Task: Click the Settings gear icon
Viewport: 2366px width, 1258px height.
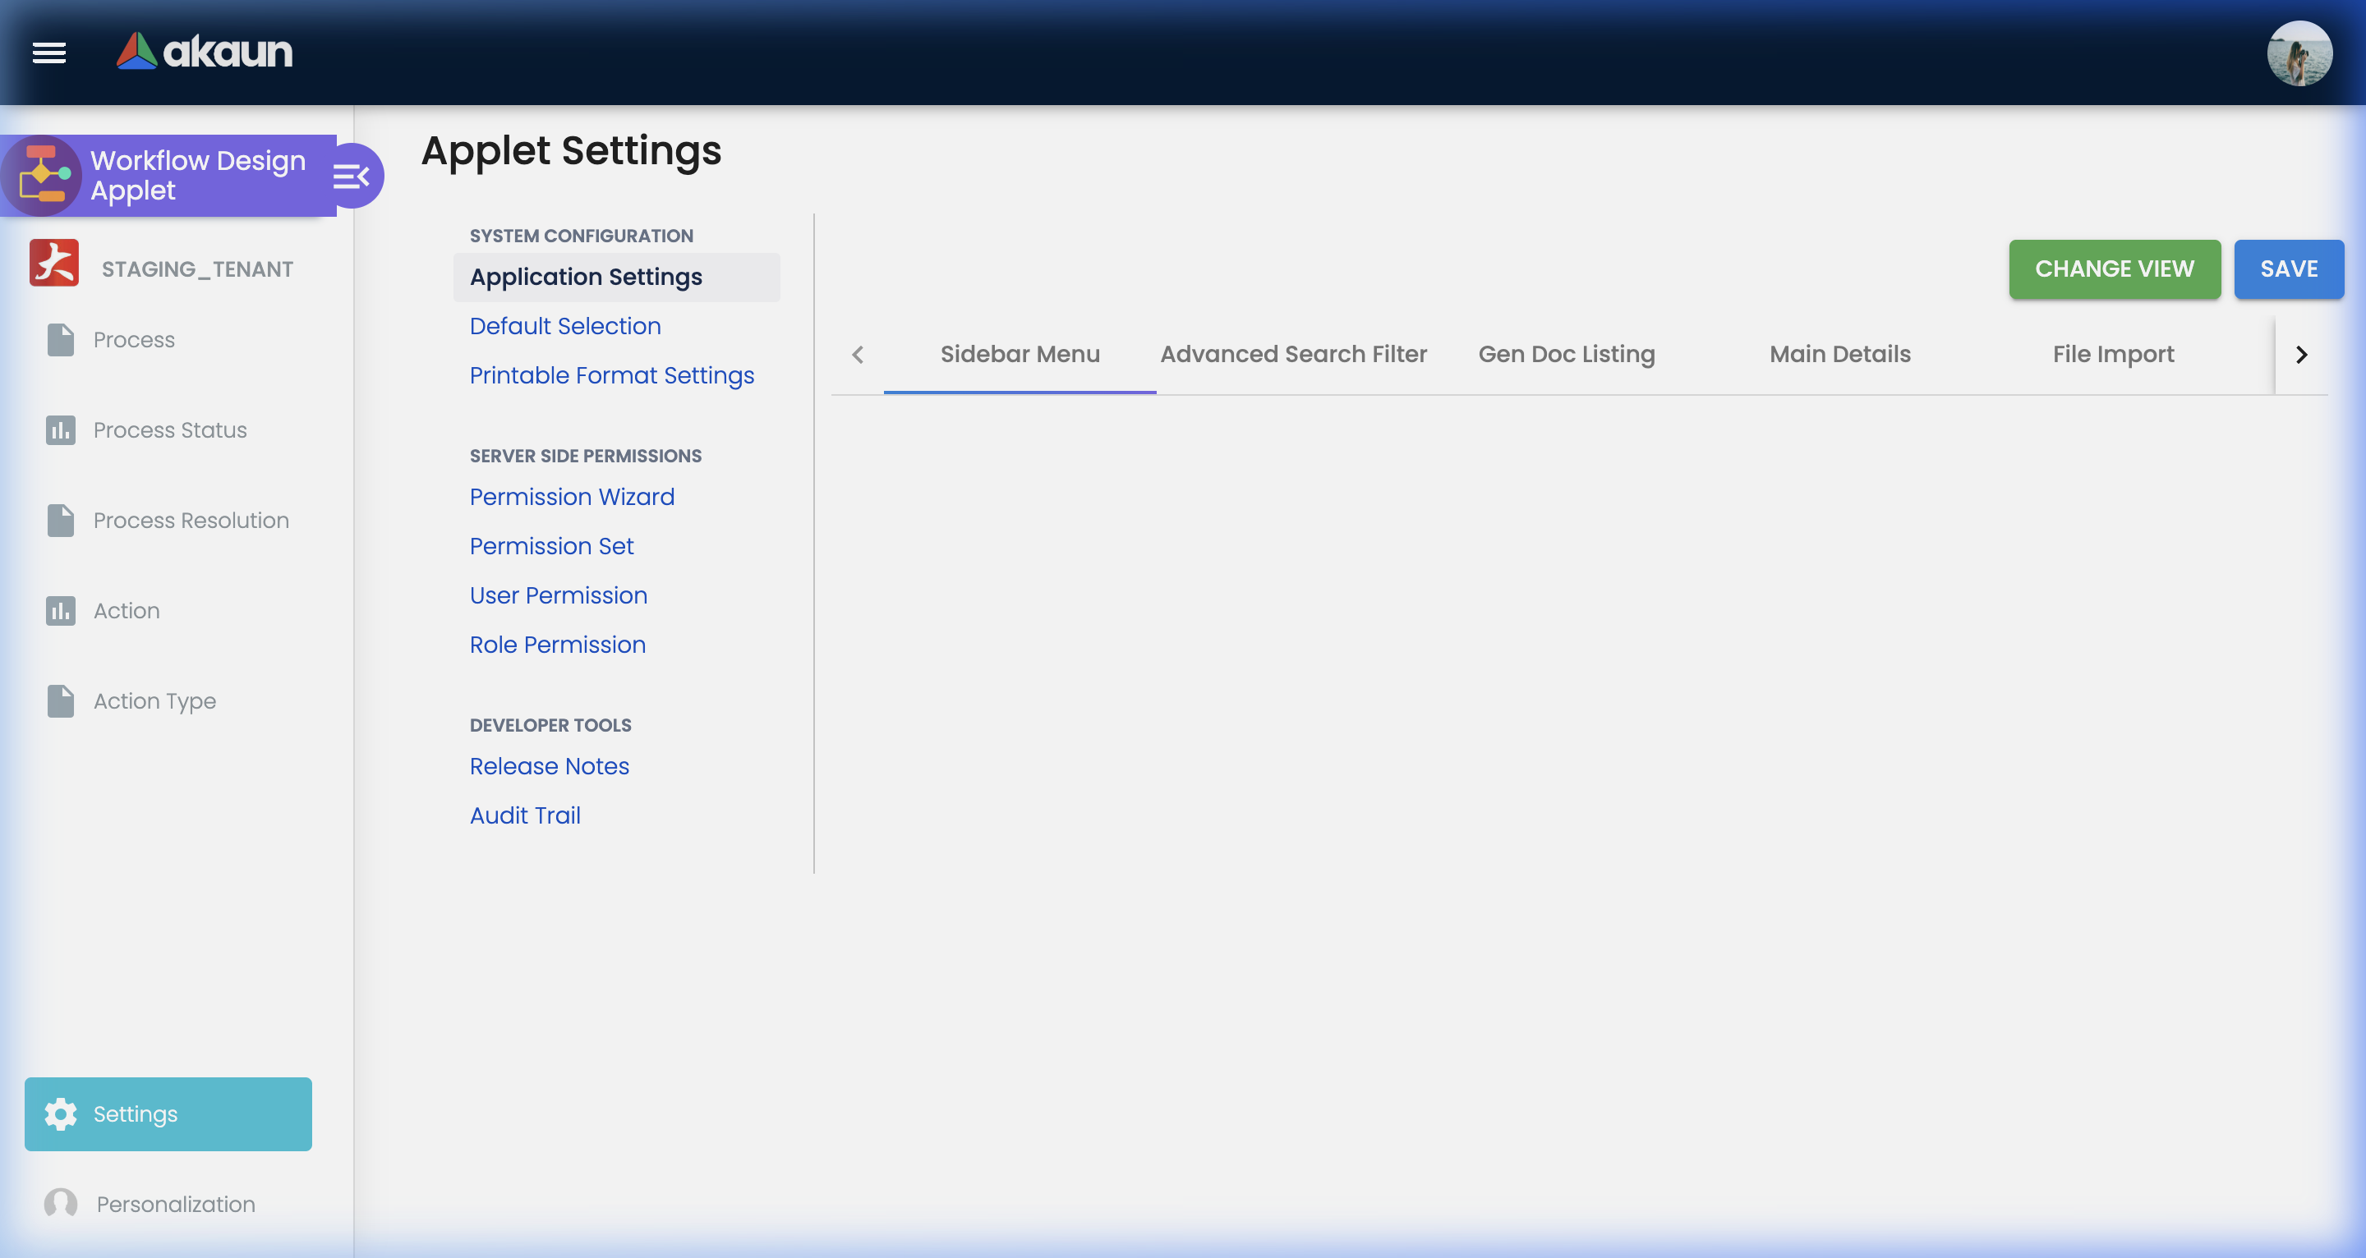Action: tap(61, 1113)
